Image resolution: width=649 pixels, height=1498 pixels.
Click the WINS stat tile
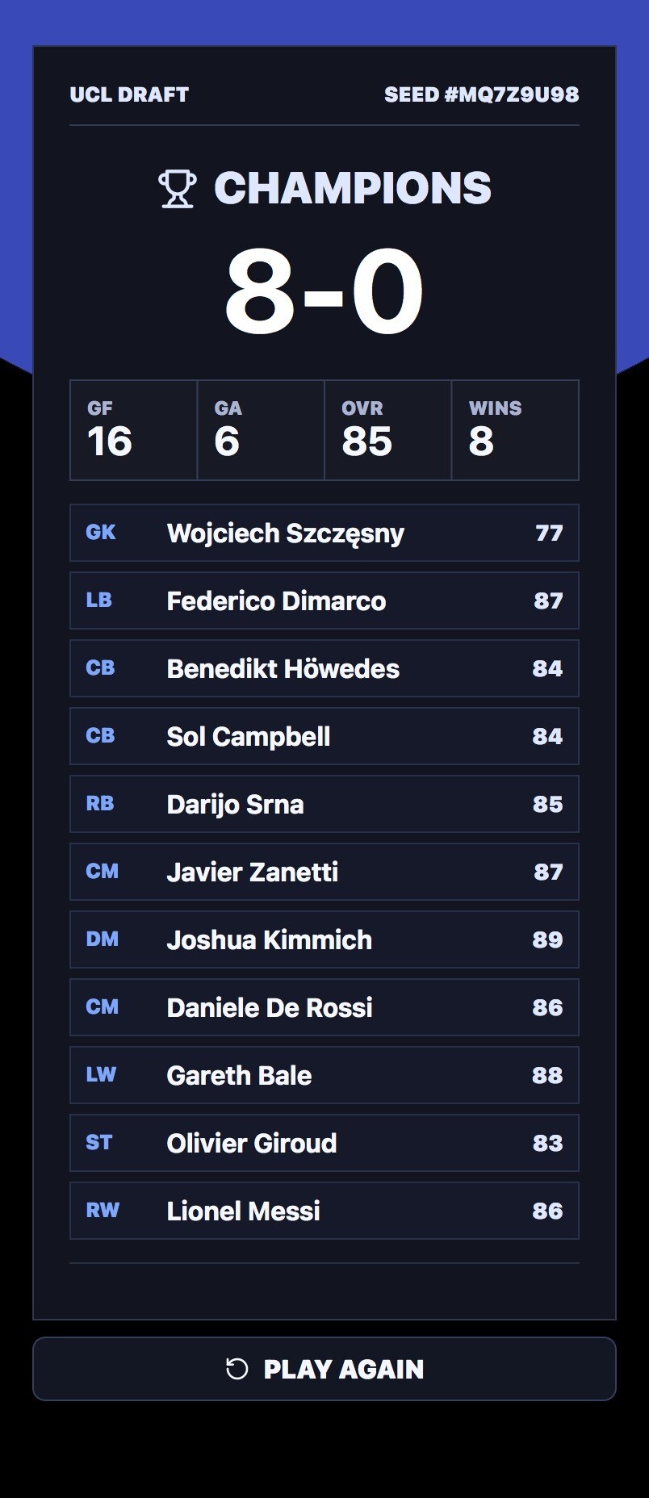(x=515, y=430)
